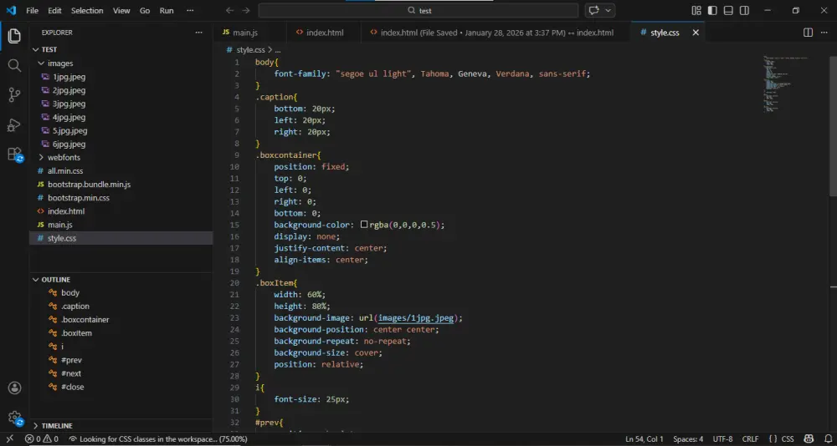Go back with the left arrow
Viewport: 837px width, 446px height.
(x=229, y=11)
